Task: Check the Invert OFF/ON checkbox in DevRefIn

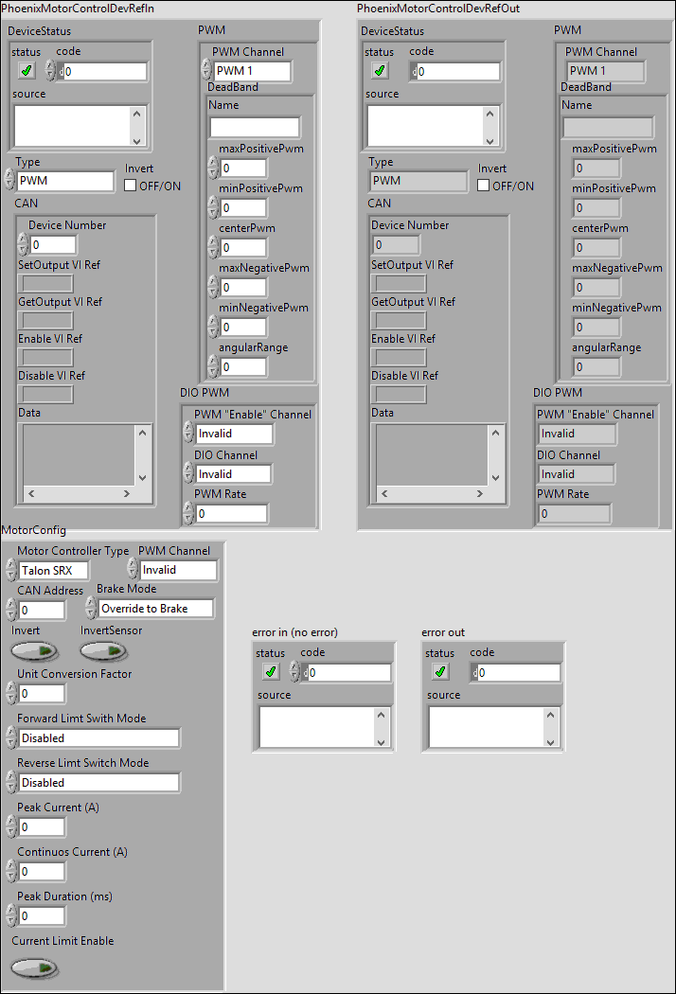Action: pos(131,186)
